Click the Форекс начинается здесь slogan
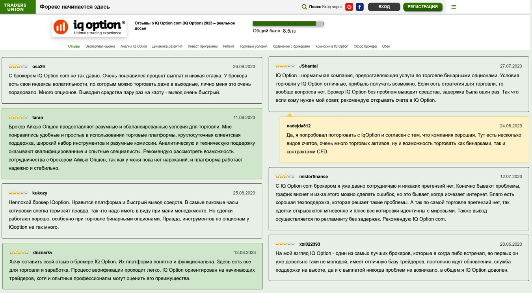 coord(75,7)
